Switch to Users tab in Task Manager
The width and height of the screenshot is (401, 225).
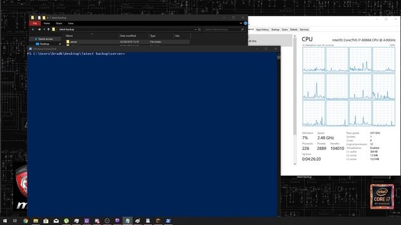pyautogui.click(x=284, y=29)
